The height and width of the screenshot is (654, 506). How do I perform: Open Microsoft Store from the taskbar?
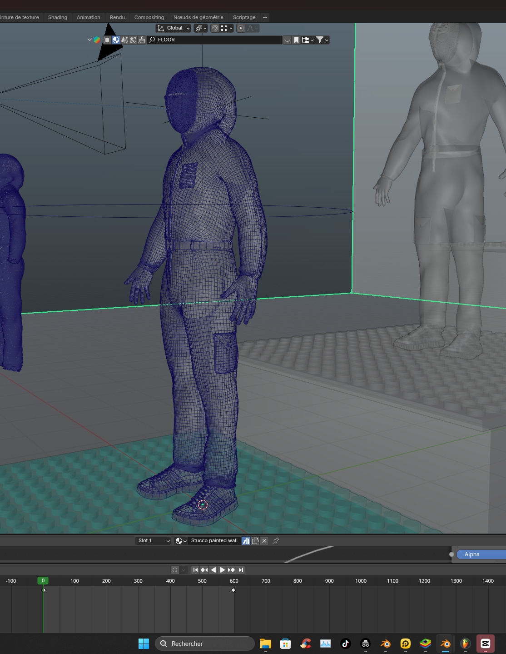286,644
